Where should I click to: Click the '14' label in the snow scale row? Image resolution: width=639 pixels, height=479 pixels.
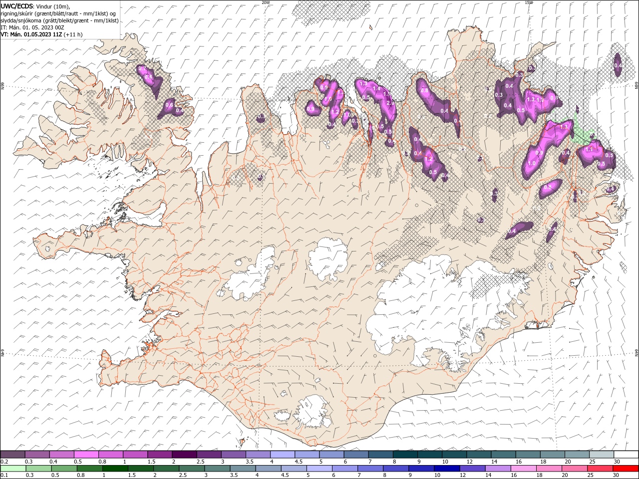(x=494, y=462)
